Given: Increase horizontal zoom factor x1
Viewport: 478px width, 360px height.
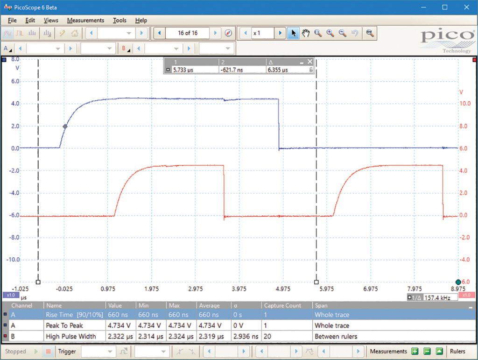Looking at the screenshot, I should coord(280,33).
